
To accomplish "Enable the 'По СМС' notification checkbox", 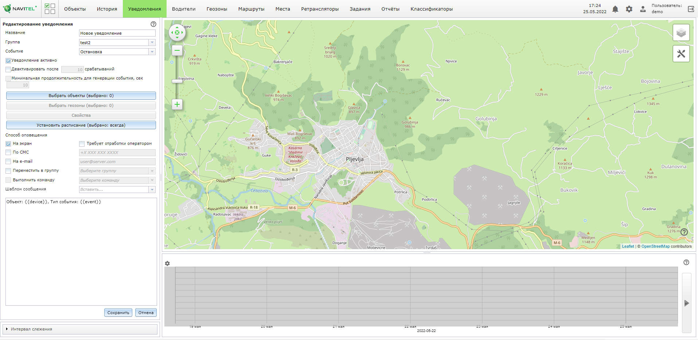I will point(8,152).
